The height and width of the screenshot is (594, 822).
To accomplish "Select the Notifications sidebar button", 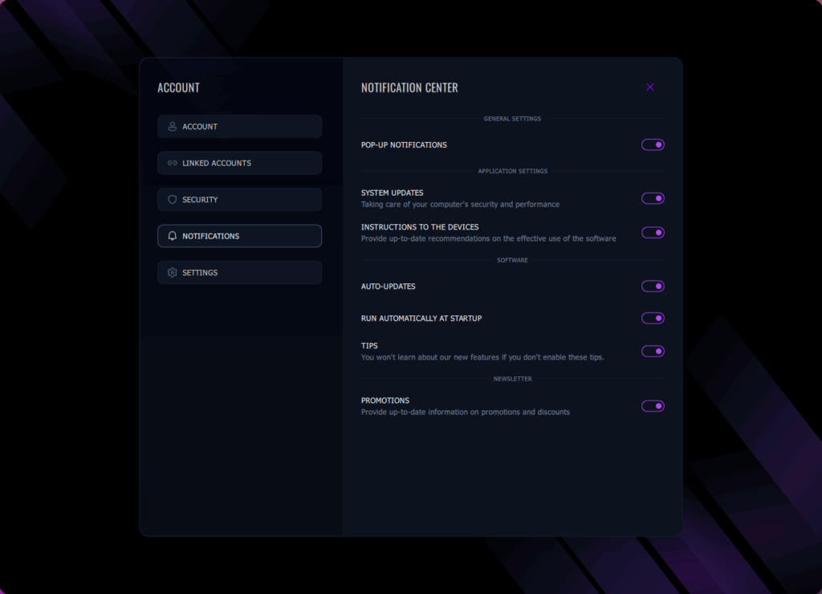I will [239, 236].
